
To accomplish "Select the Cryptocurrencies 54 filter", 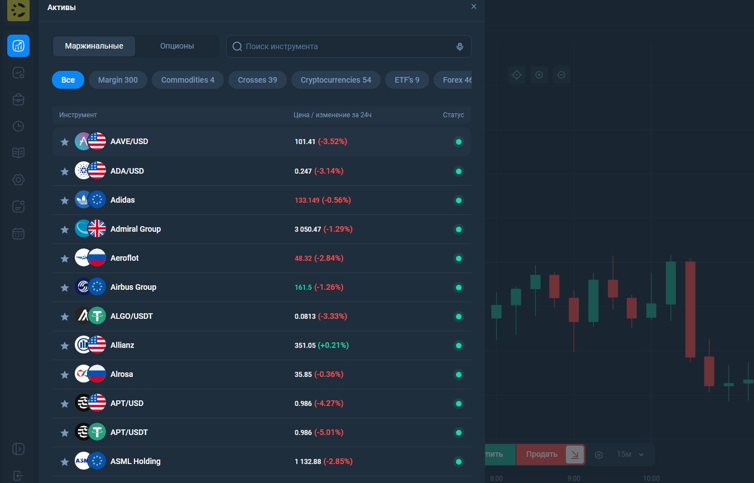I will click(x=335, y=80).
